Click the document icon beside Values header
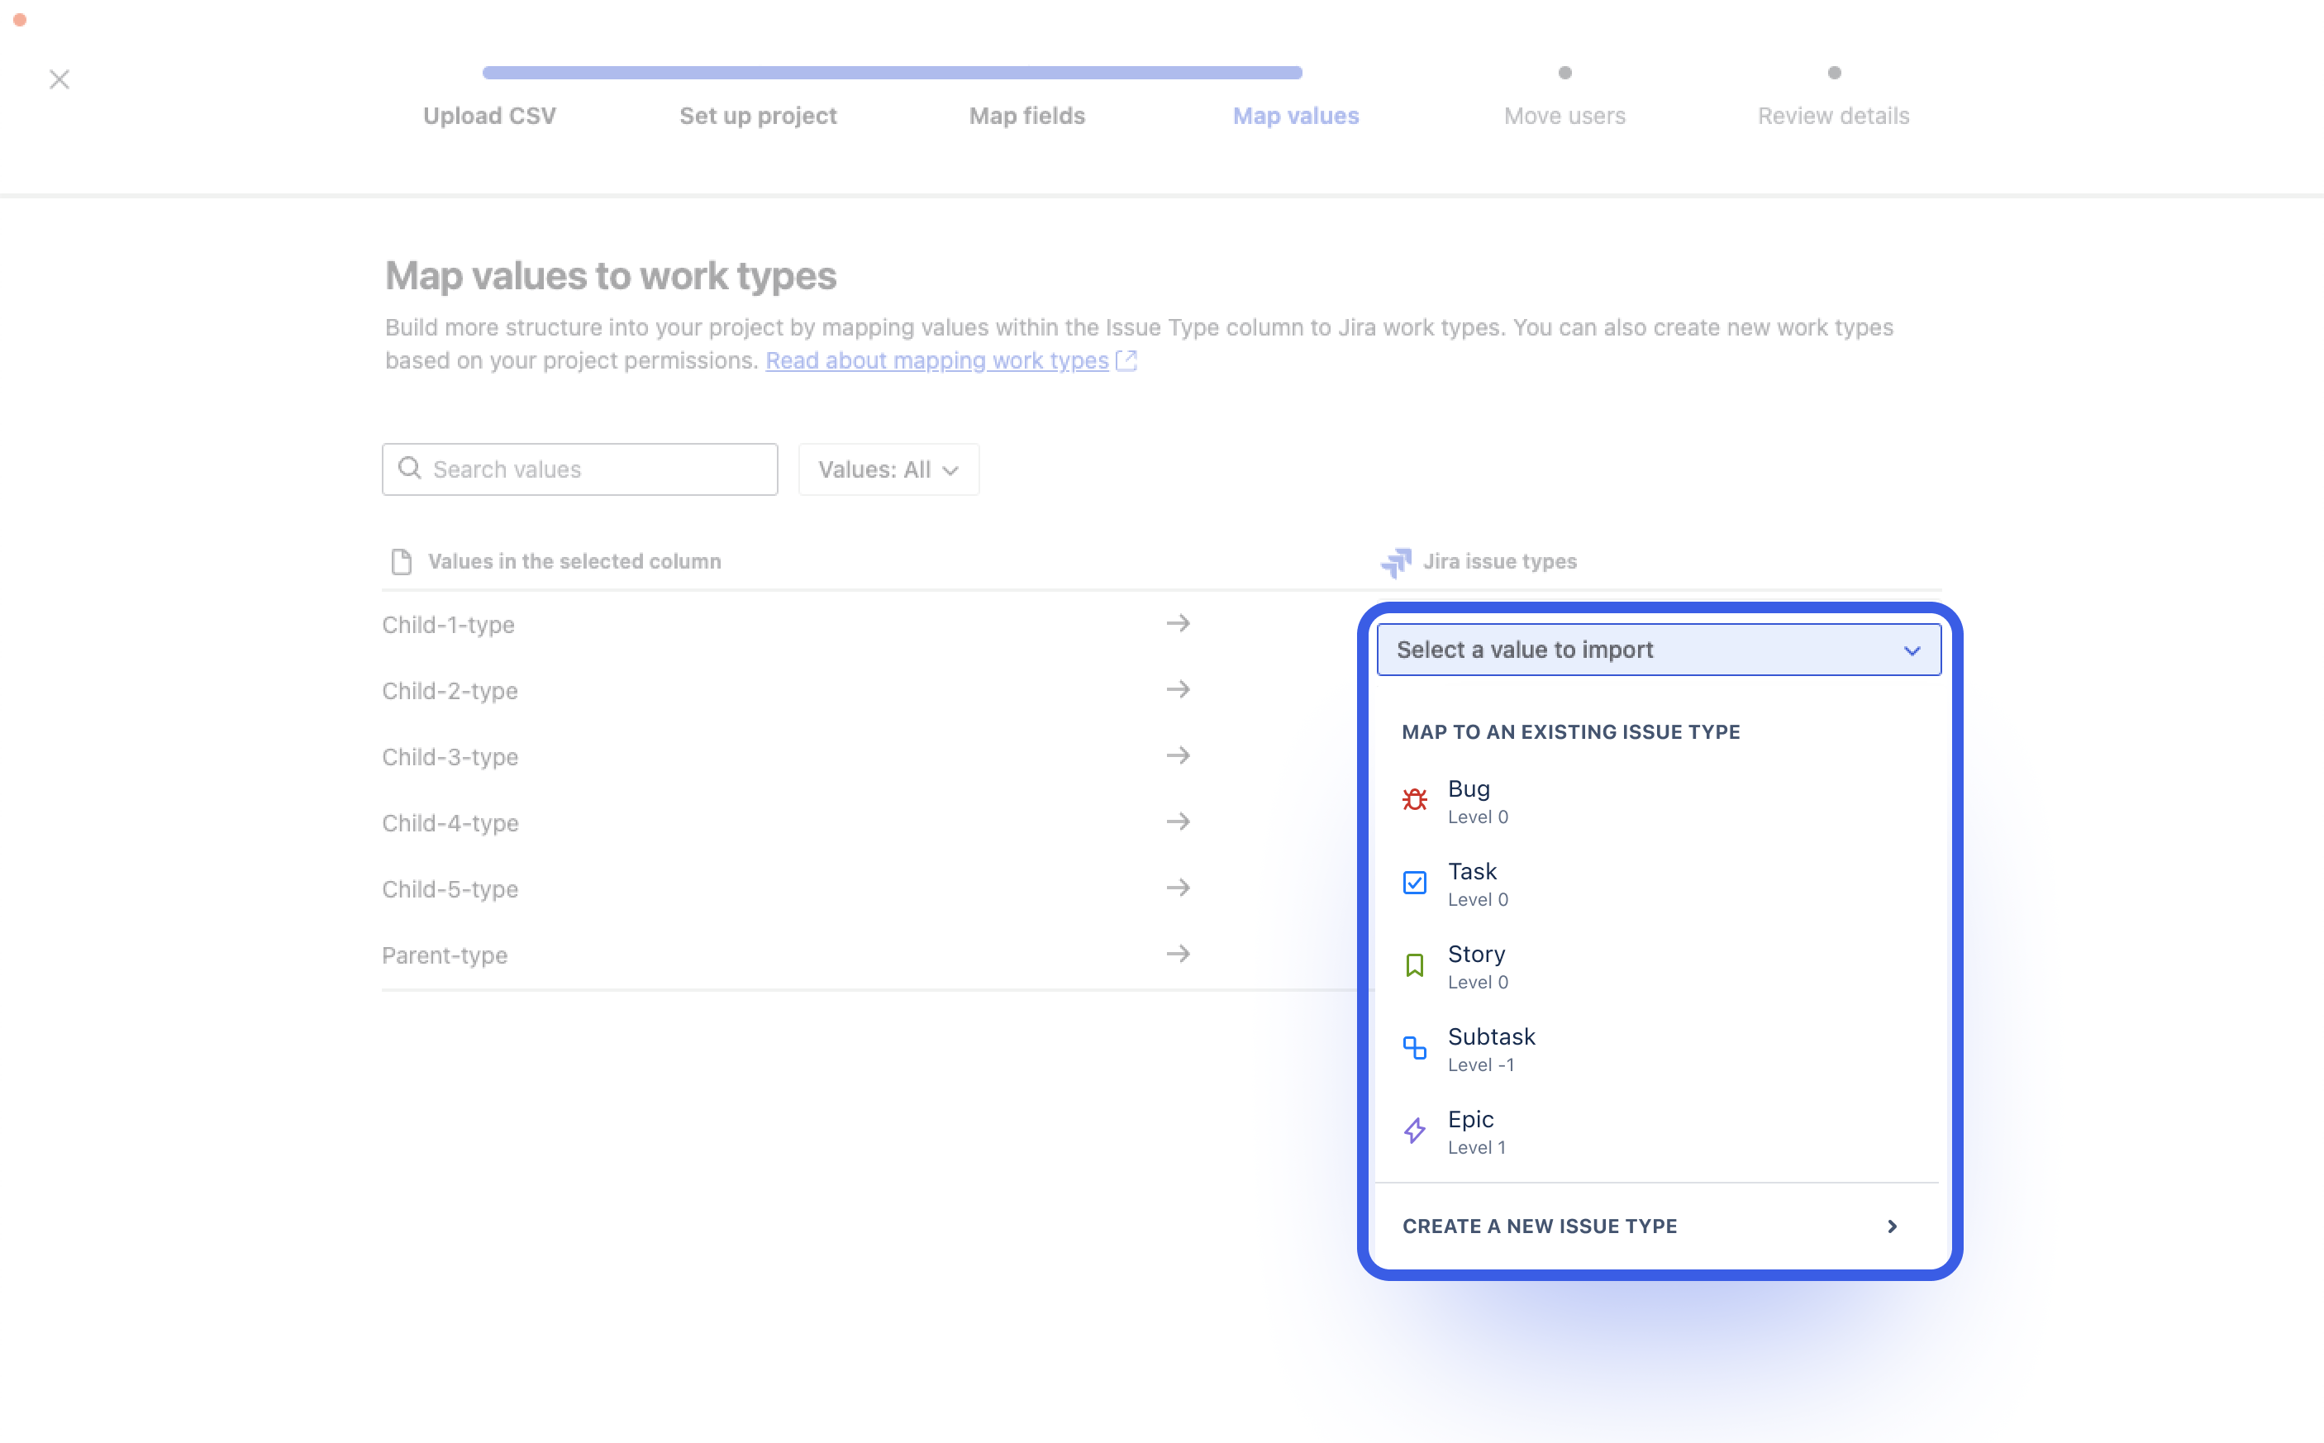 click(x=402, y=562)
